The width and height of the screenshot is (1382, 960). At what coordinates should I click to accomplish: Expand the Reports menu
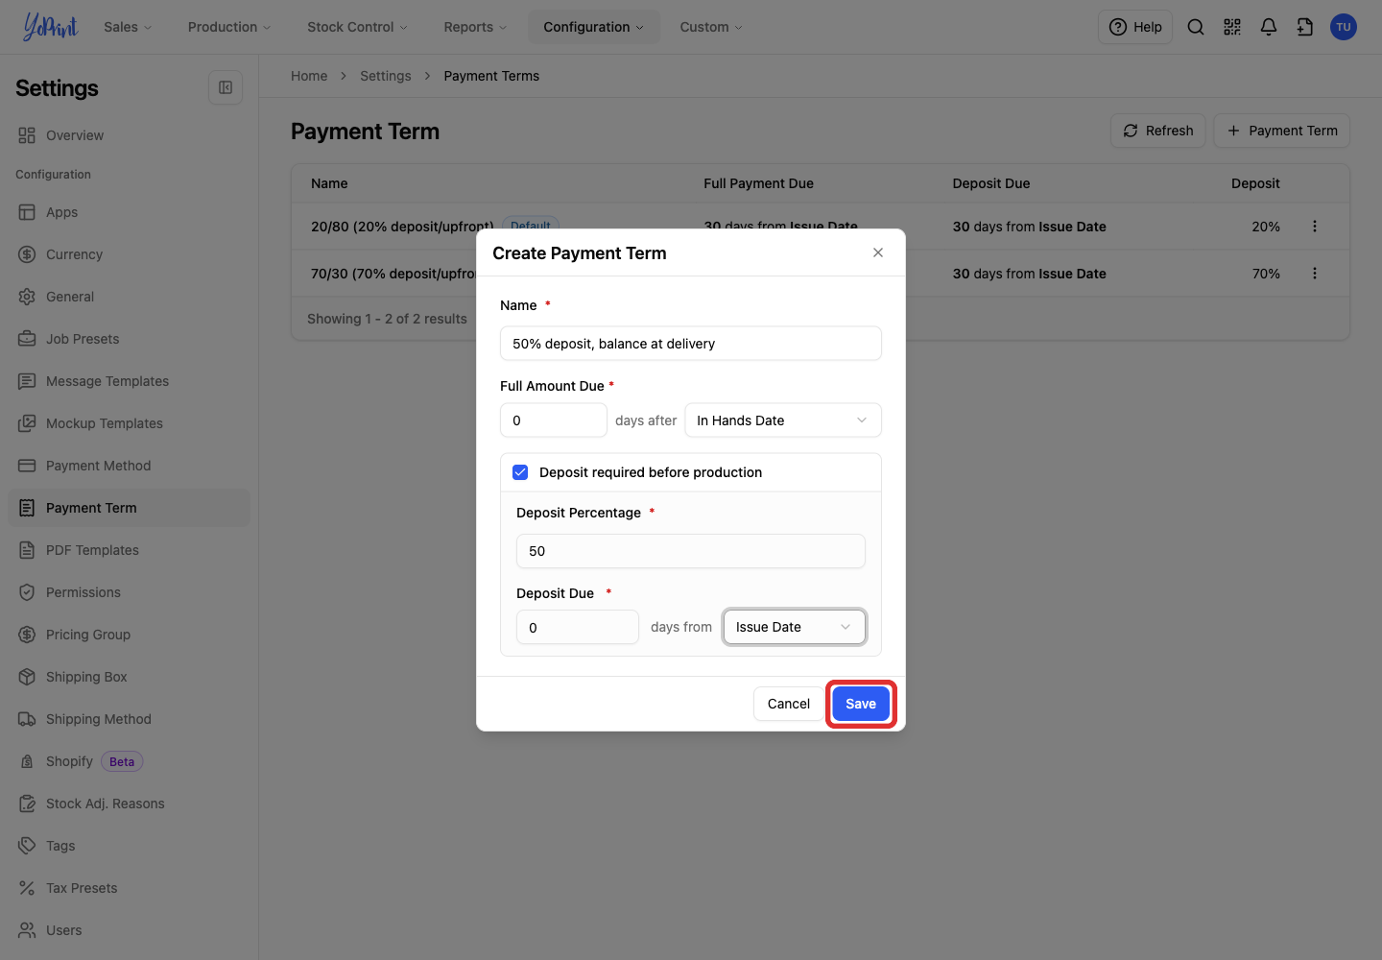475,27
